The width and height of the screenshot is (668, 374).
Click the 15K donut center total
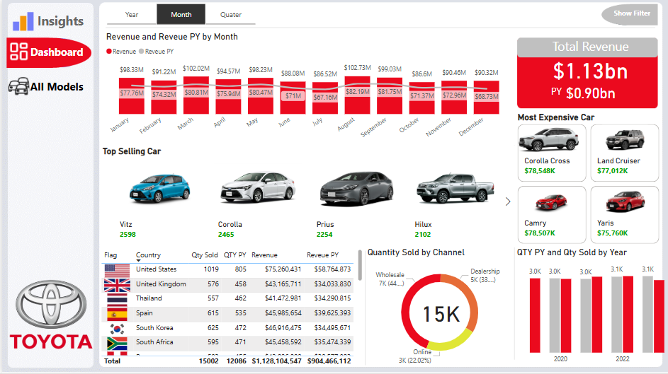tap(441, 315)
